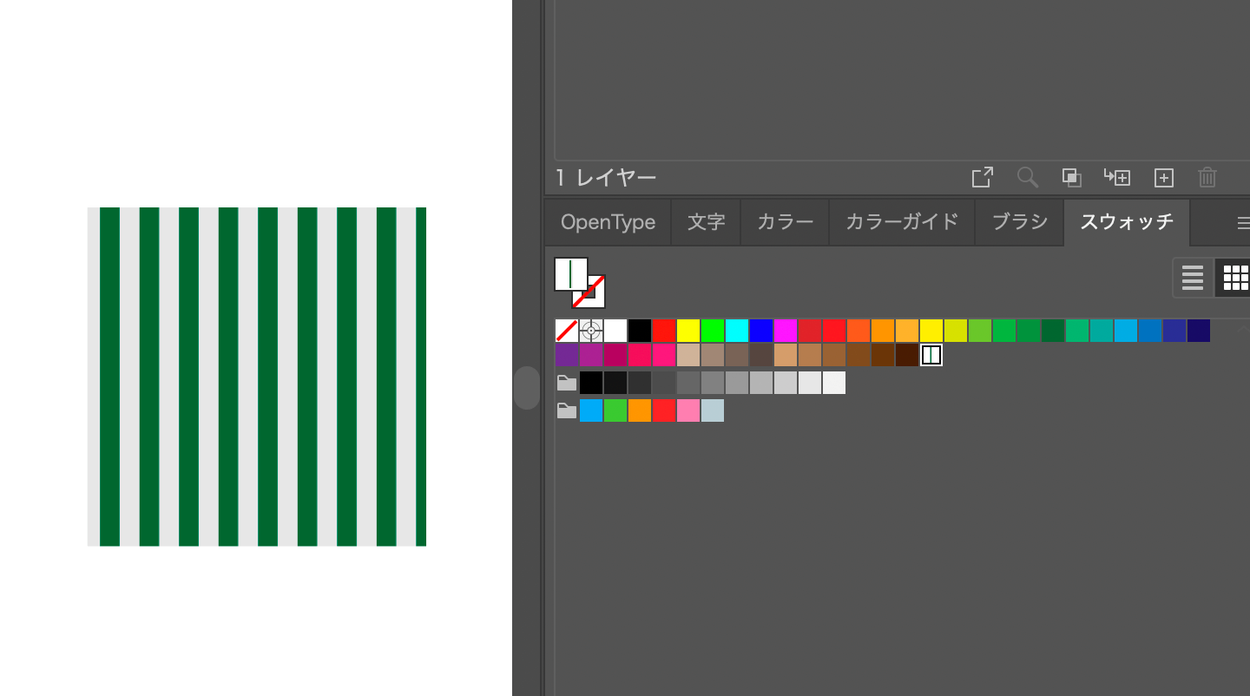1250x696 pixels.
Task: Pick the pure blue swatch beside cyan
Action: coord(760,331)
